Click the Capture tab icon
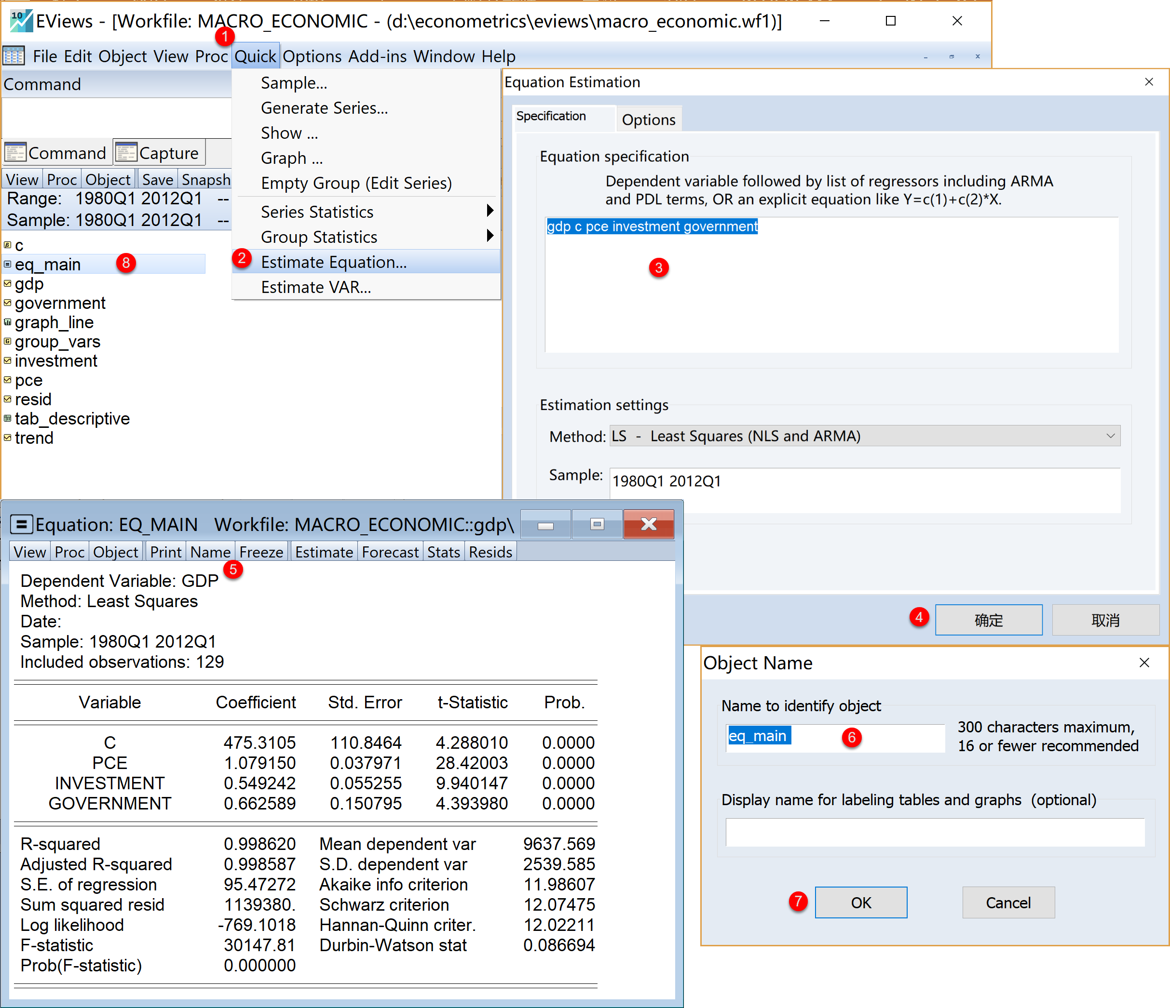This screenshot has height=1008, width=1170. tap(126, 152)
